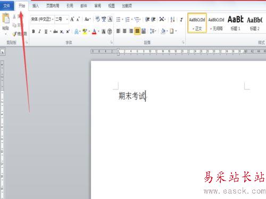Click the Asian Layout icon
Image resolution: width=266 pixels, height=199 pixels.
tap(162, 19)
